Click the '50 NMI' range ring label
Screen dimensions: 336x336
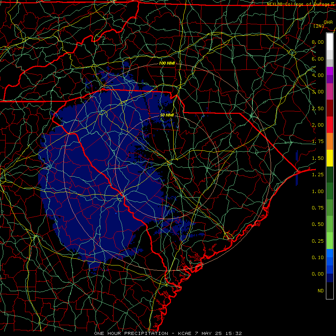[167, 115]
